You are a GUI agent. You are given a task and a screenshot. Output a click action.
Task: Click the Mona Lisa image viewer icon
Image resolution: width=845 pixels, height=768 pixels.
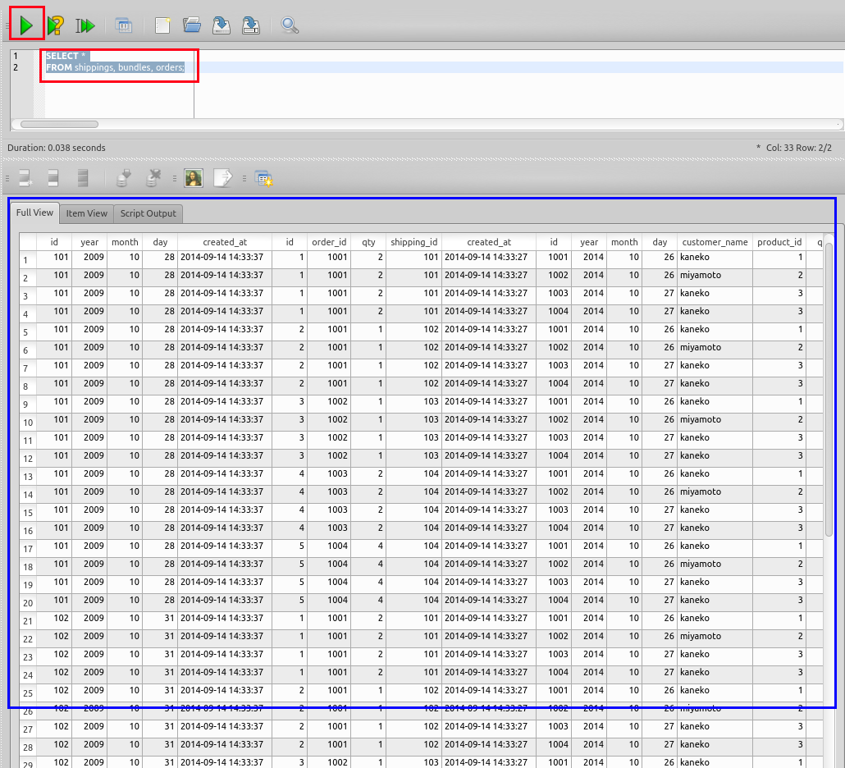click(194, 178)
